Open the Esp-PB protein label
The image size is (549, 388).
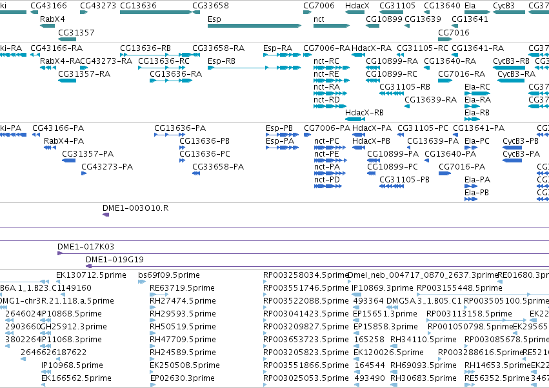tap(279, 128)
